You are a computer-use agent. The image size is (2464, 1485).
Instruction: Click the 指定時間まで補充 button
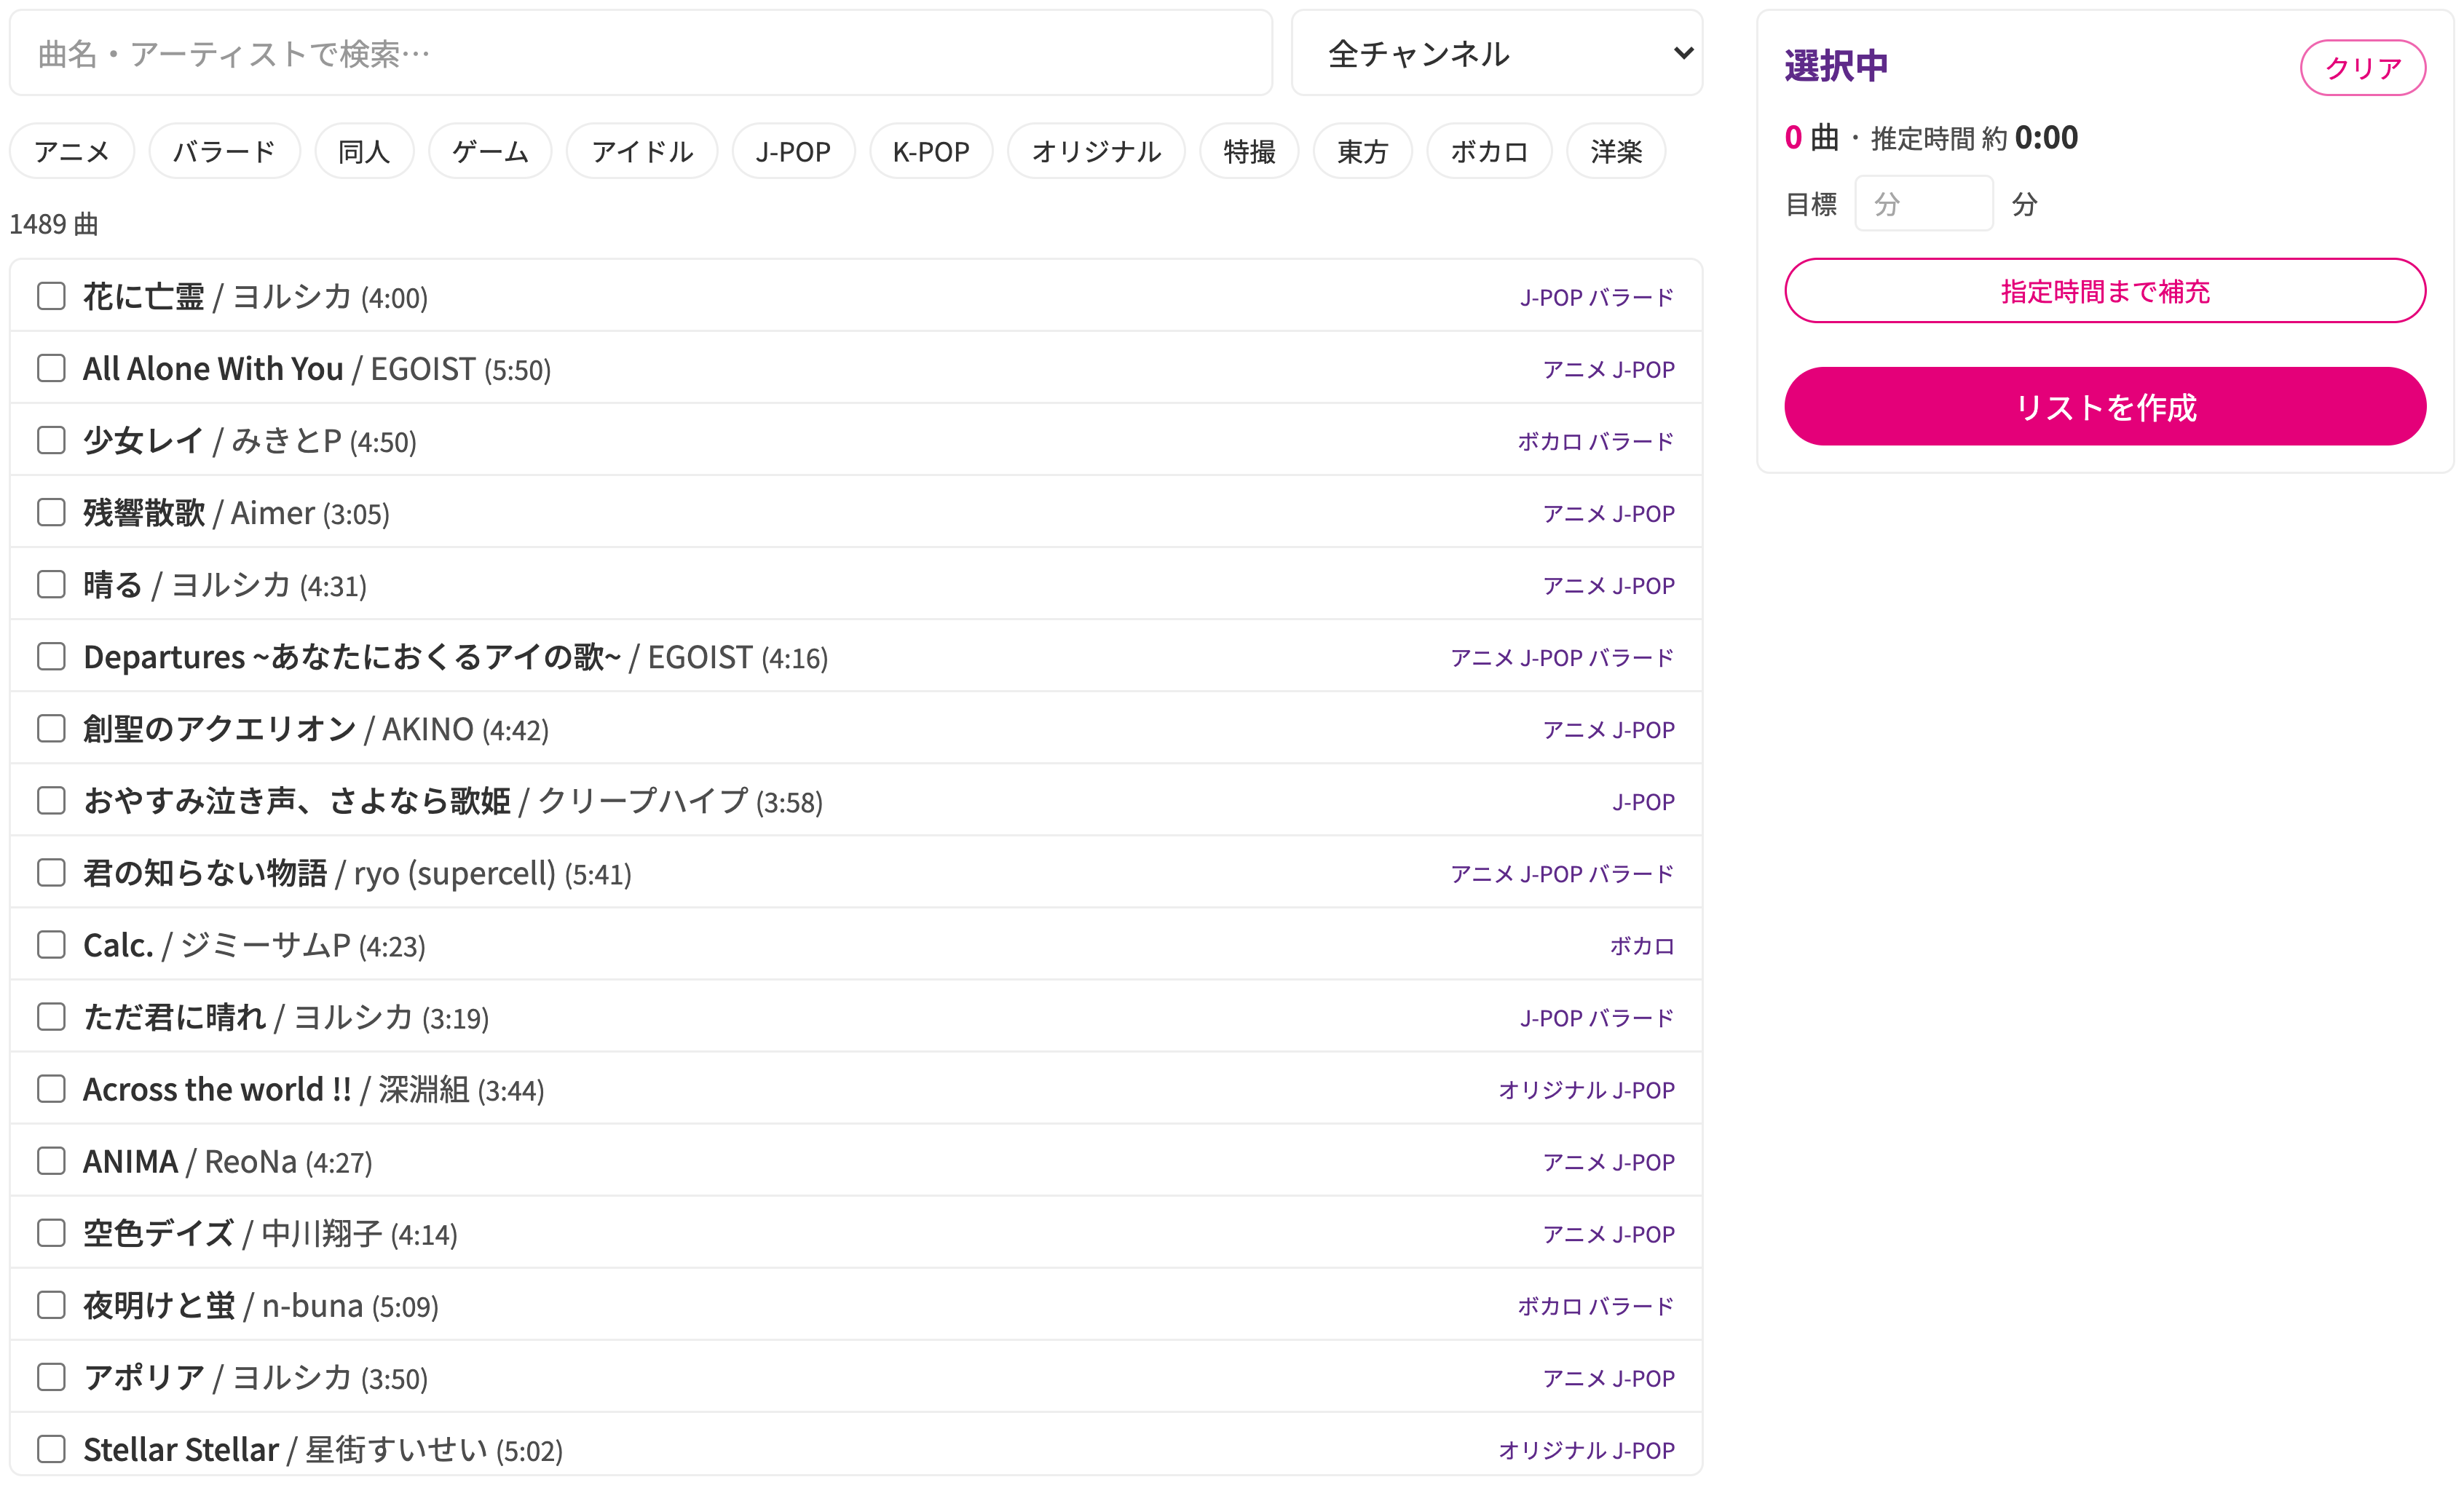2105,291
